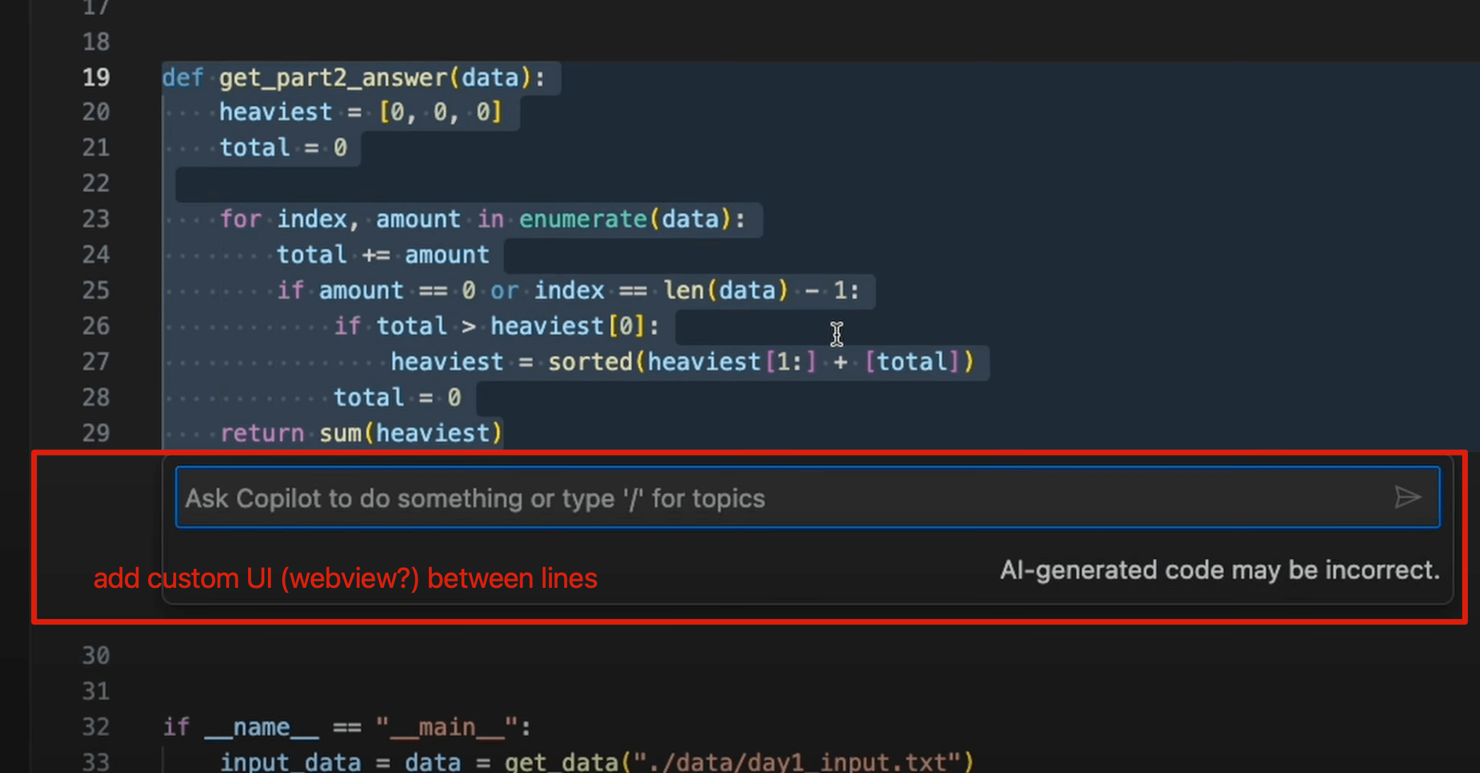This screenshot has width=1480, height=773.
Task: Click line number 29 in the gutter
Action: tap(96, 432)
